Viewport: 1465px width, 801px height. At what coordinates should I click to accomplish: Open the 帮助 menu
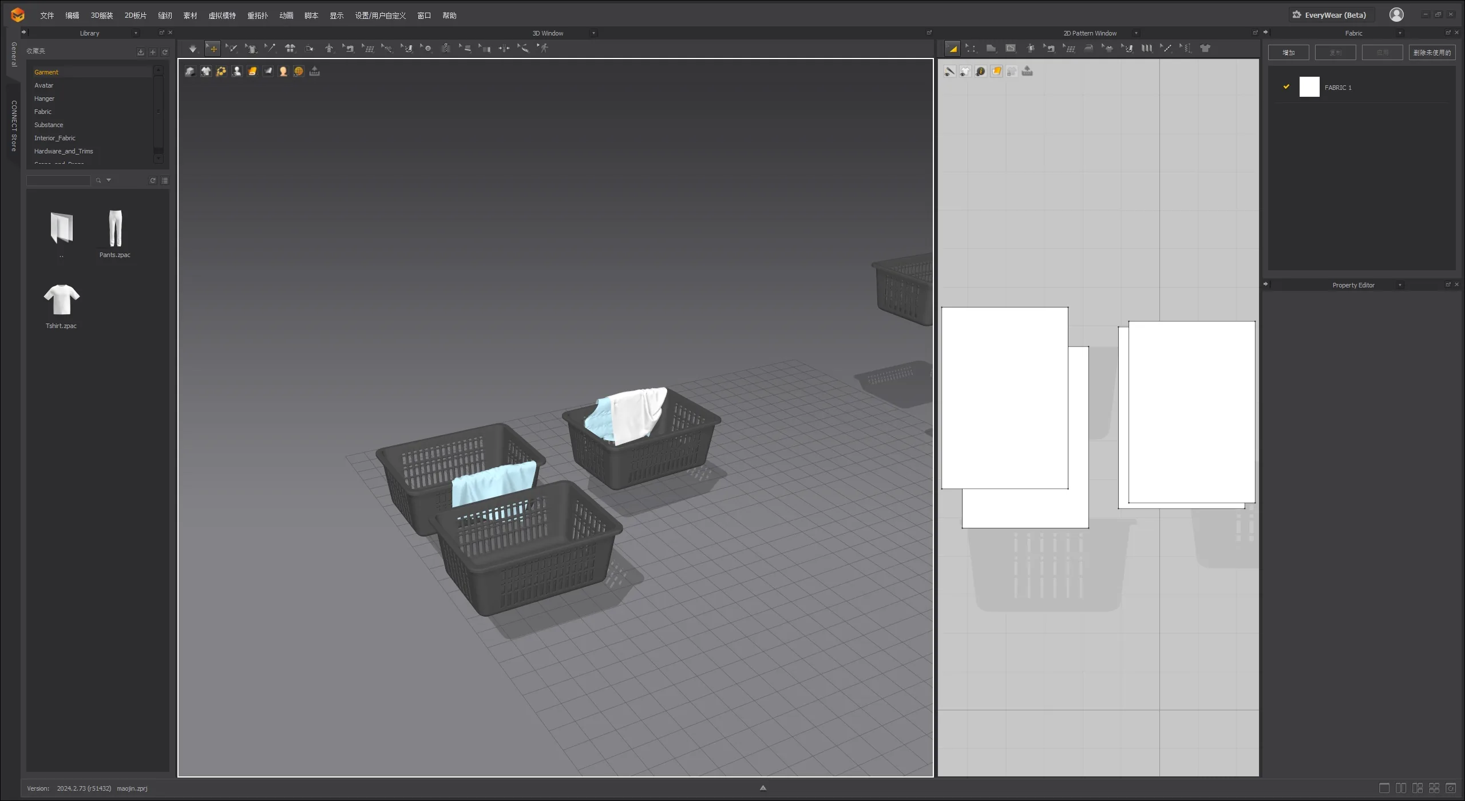pos(449,15)
